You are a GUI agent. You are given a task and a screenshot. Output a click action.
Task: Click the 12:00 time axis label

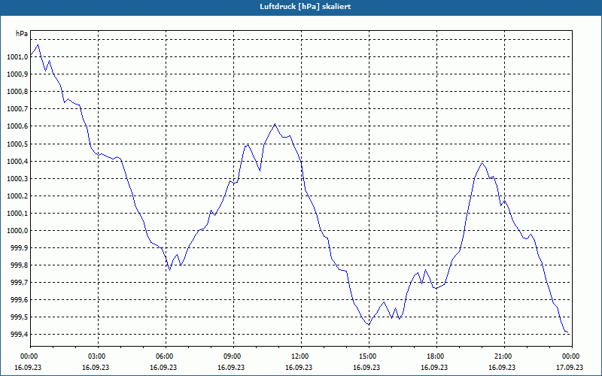pyautogui.click(x=301, y=356)
